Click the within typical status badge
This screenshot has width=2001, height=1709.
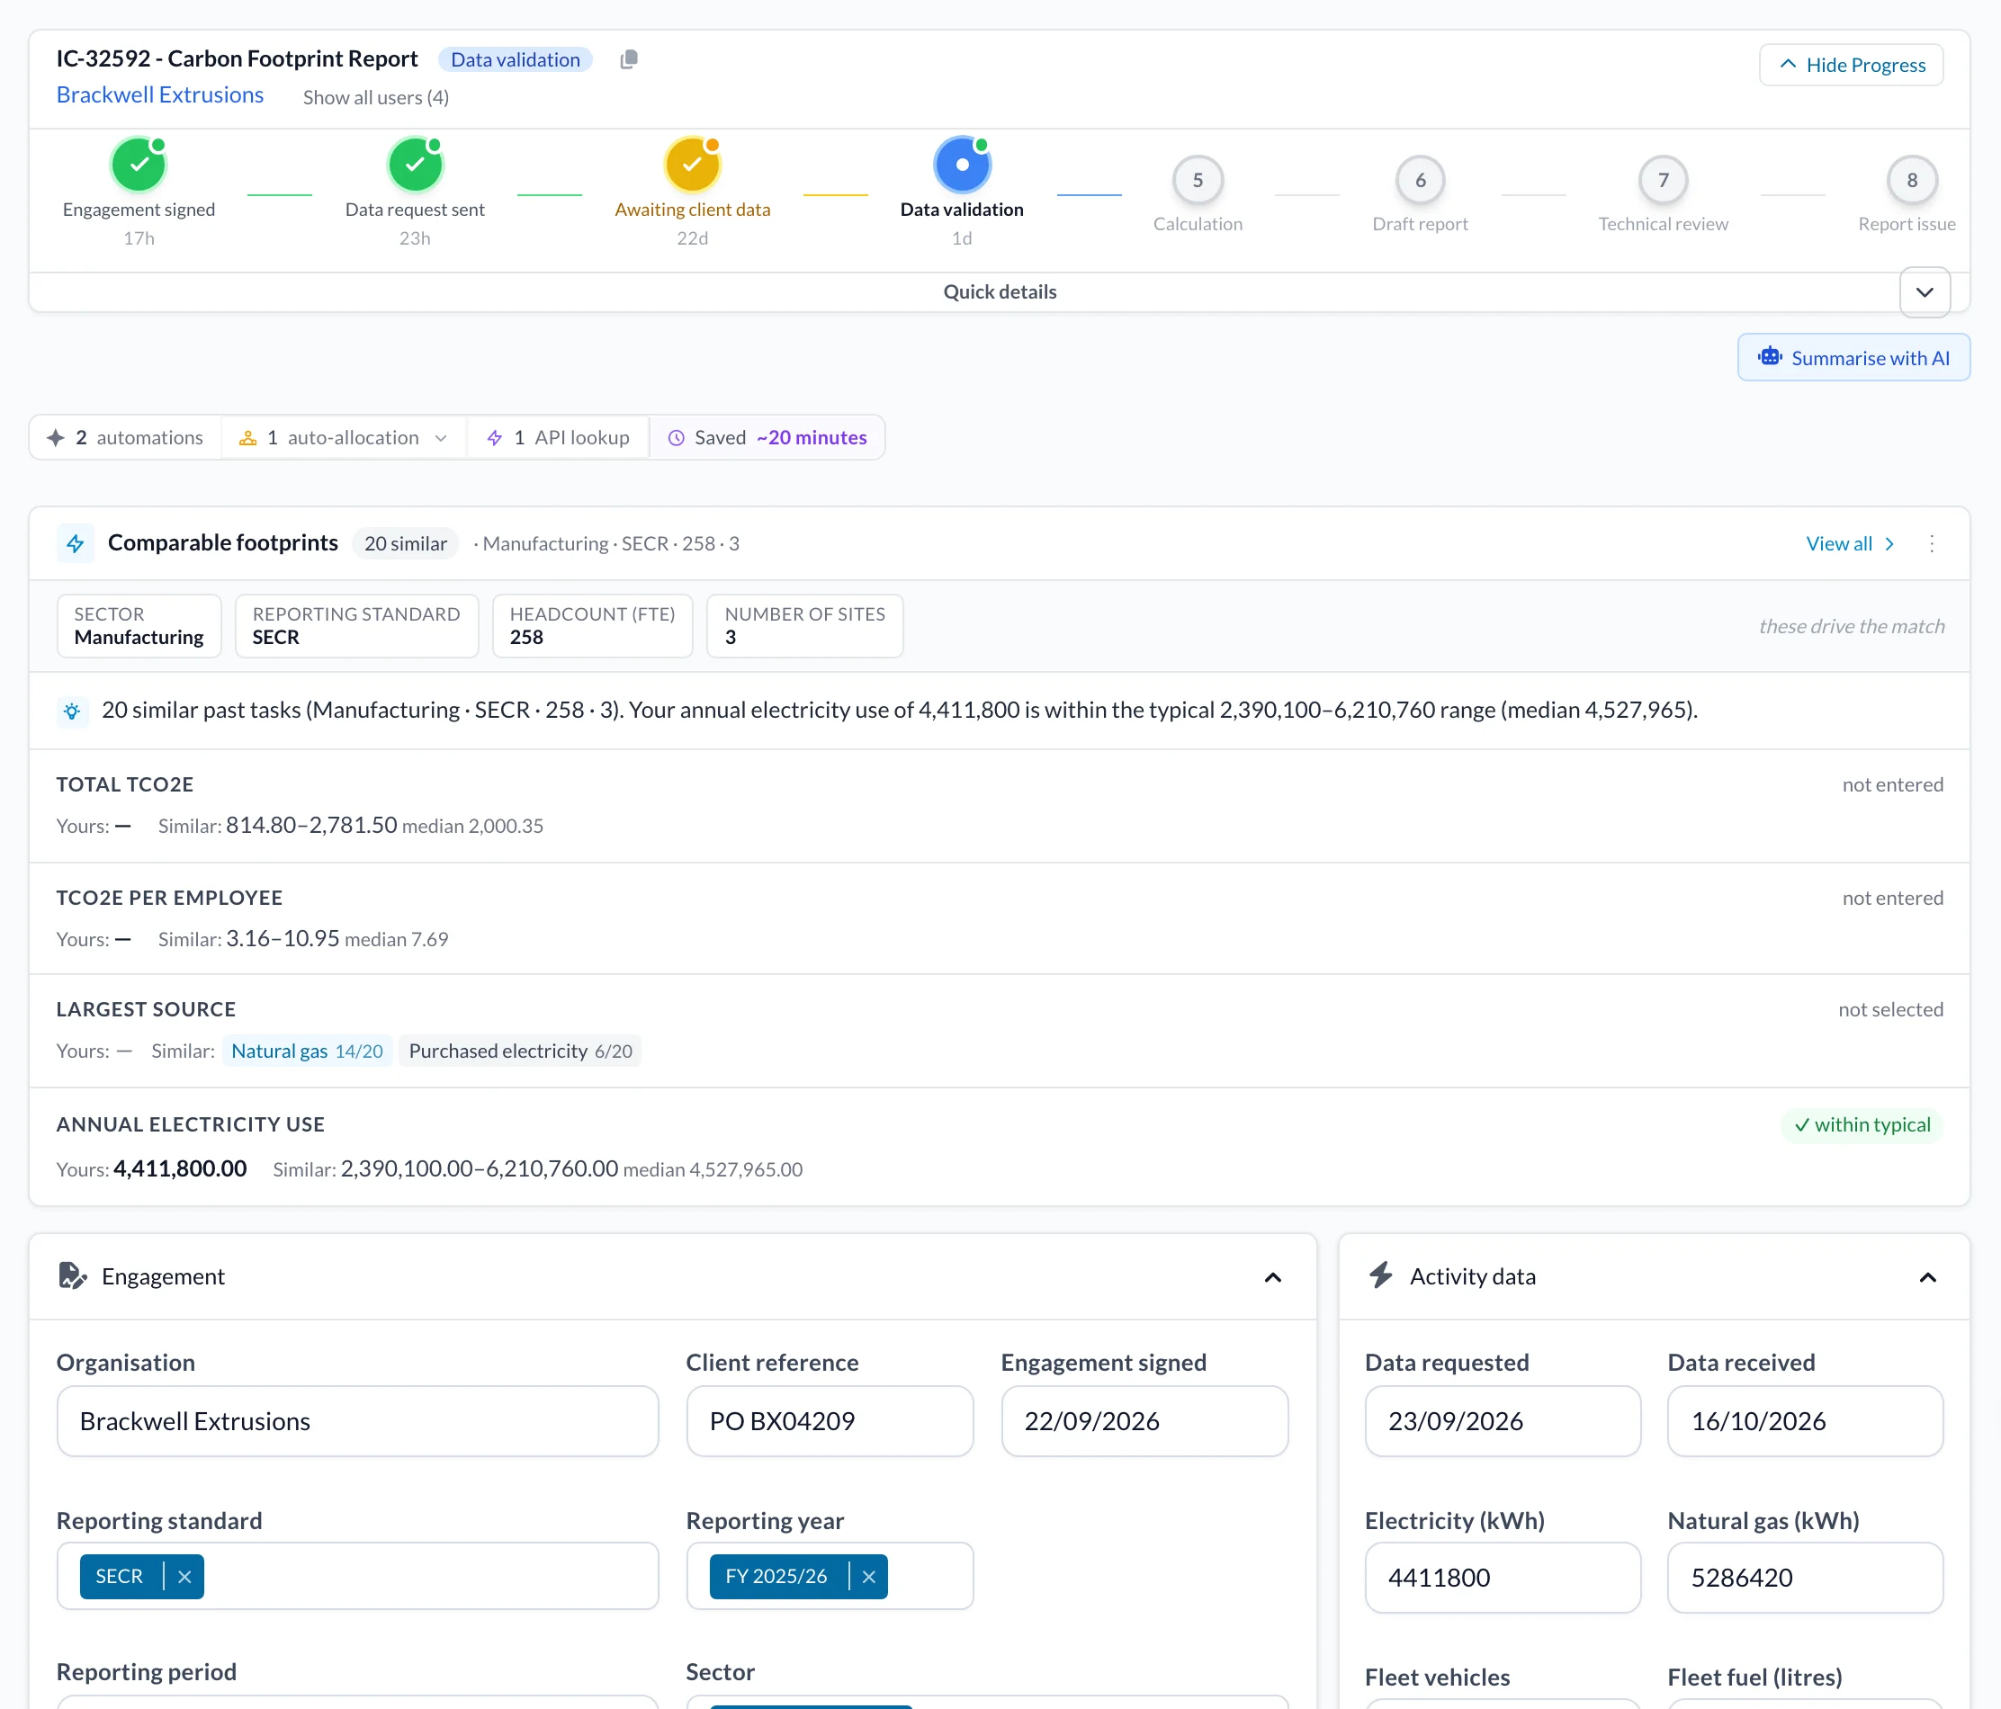[1862, 1125]
